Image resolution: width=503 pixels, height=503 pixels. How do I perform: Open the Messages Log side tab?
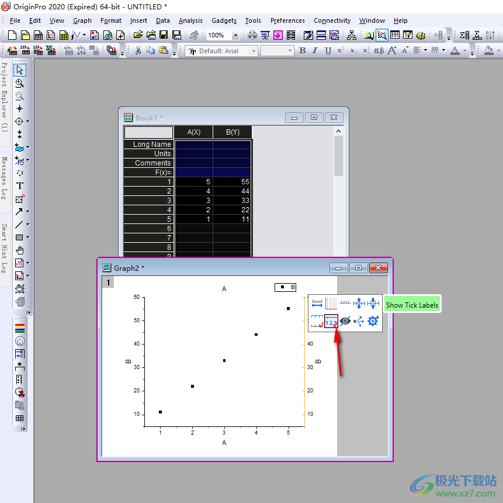click(5, 178)
